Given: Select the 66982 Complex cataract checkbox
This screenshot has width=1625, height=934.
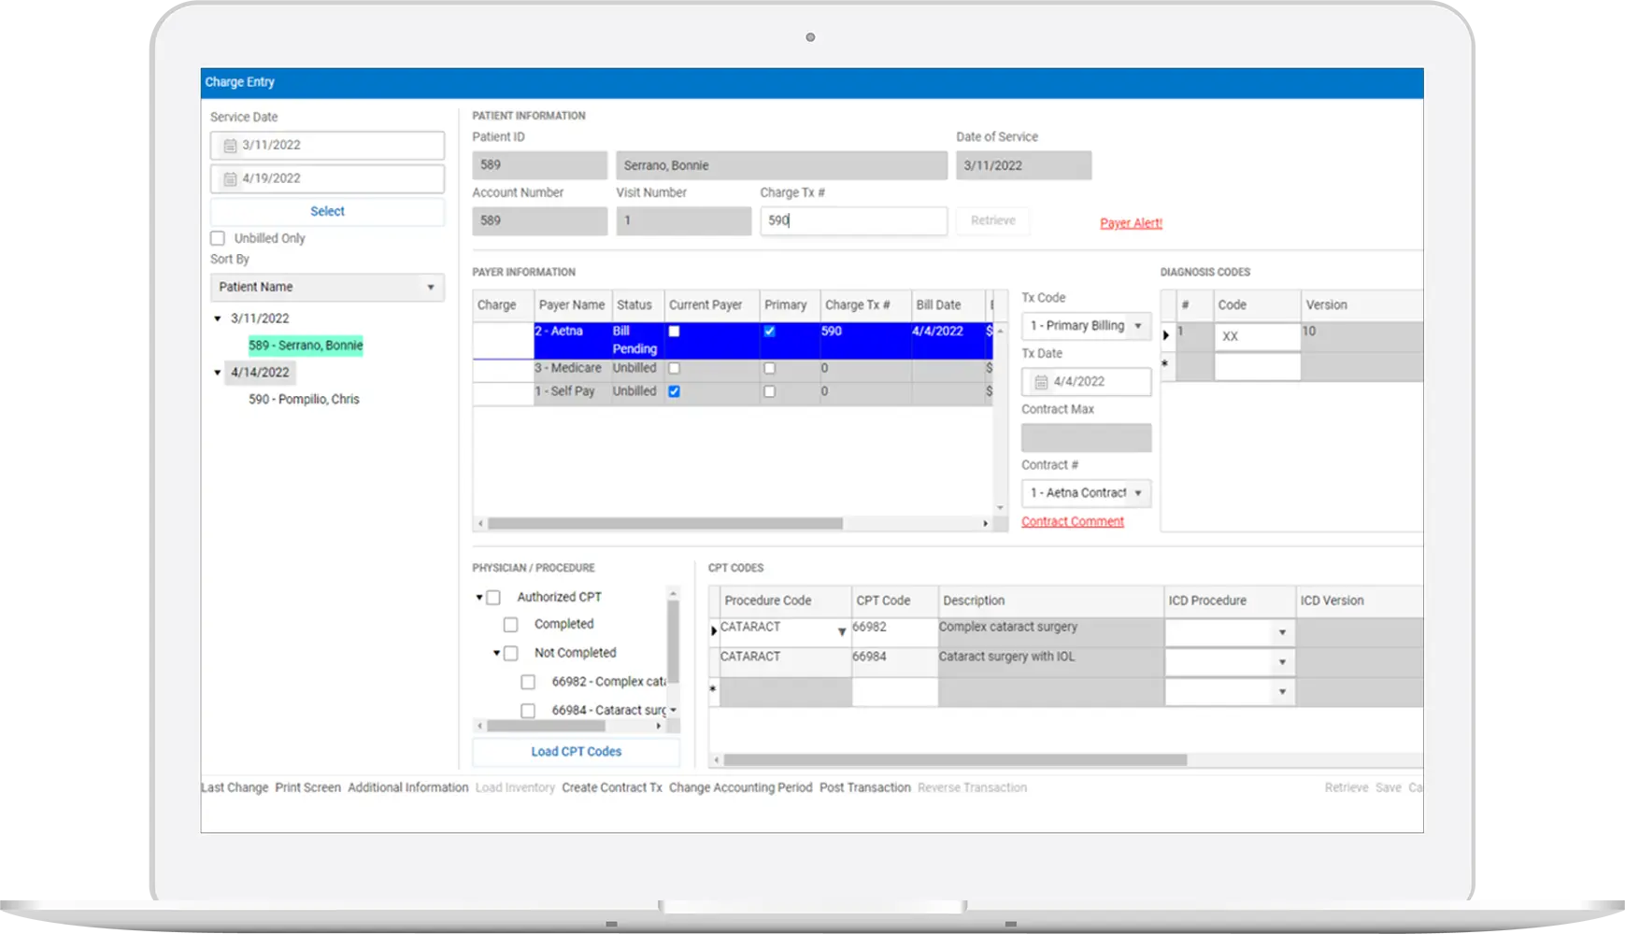Looking at the screenshot, I should (x=526, y=682).
